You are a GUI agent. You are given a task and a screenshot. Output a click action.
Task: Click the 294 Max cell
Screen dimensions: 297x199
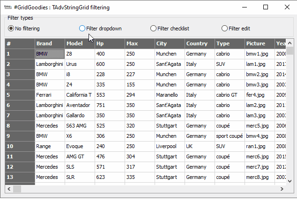140,95
